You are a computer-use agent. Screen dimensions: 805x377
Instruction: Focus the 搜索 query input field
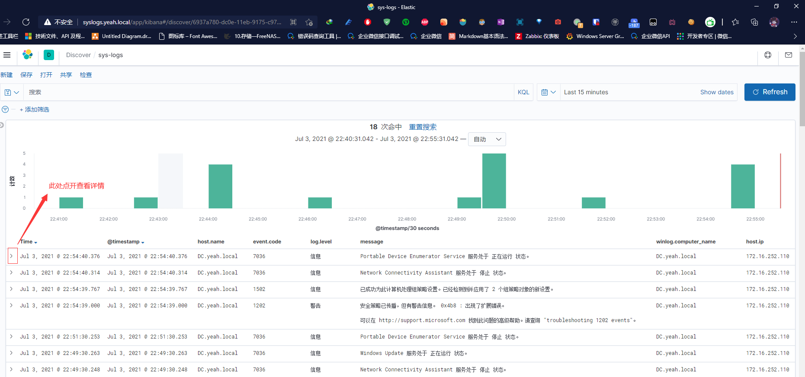[268, 92]
